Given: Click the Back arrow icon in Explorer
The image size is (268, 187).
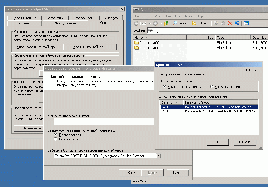Looking at the screenshot, I should point(136,23).
